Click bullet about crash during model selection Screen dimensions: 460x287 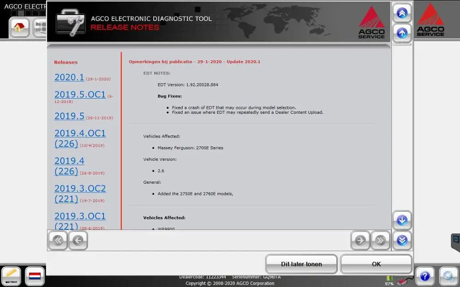click(x=234, y=107)
